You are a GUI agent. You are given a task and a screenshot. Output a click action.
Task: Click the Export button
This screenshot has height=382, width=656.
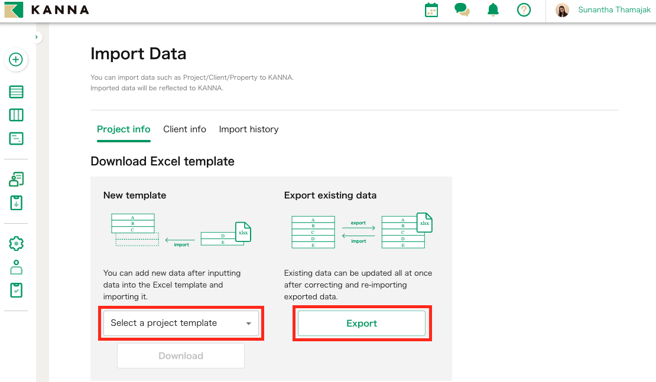point(362,323)
